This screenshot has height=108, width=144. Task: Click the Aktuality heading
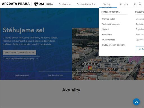(x=71, y=90)
